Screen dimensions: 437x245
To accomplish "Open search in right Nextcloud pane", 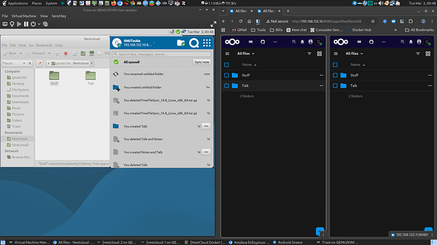I will pos(402,42).
